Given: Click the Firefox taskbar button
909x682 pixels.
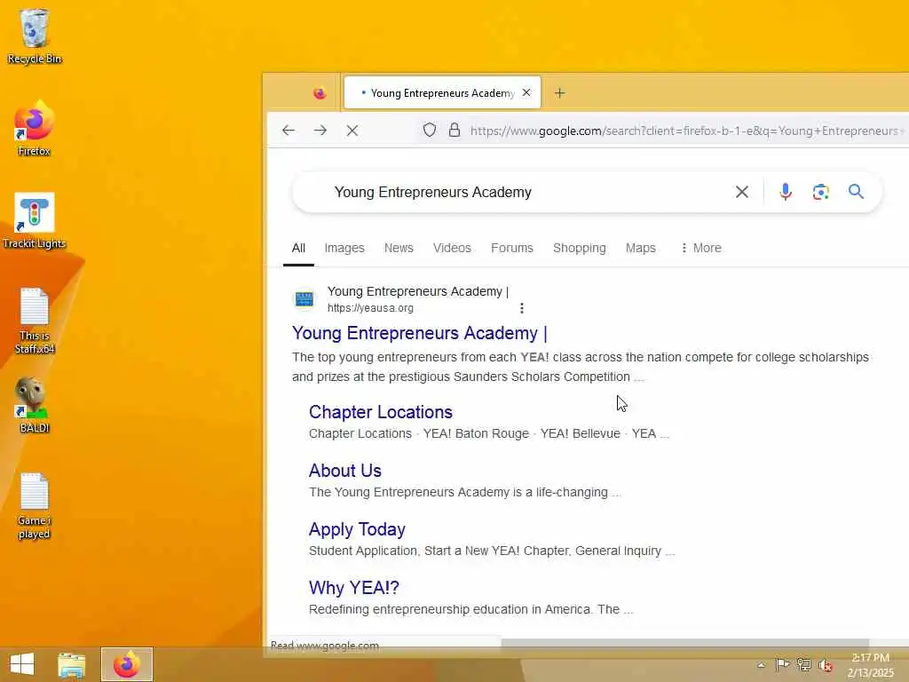Looking at the screenshot, I should pos(127,664).
